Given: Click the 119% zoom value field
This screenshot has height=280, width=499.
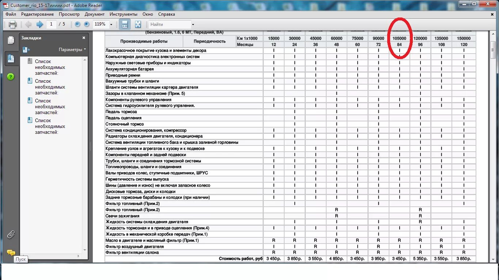Looking at the screenshot, I should click(100, 24).
